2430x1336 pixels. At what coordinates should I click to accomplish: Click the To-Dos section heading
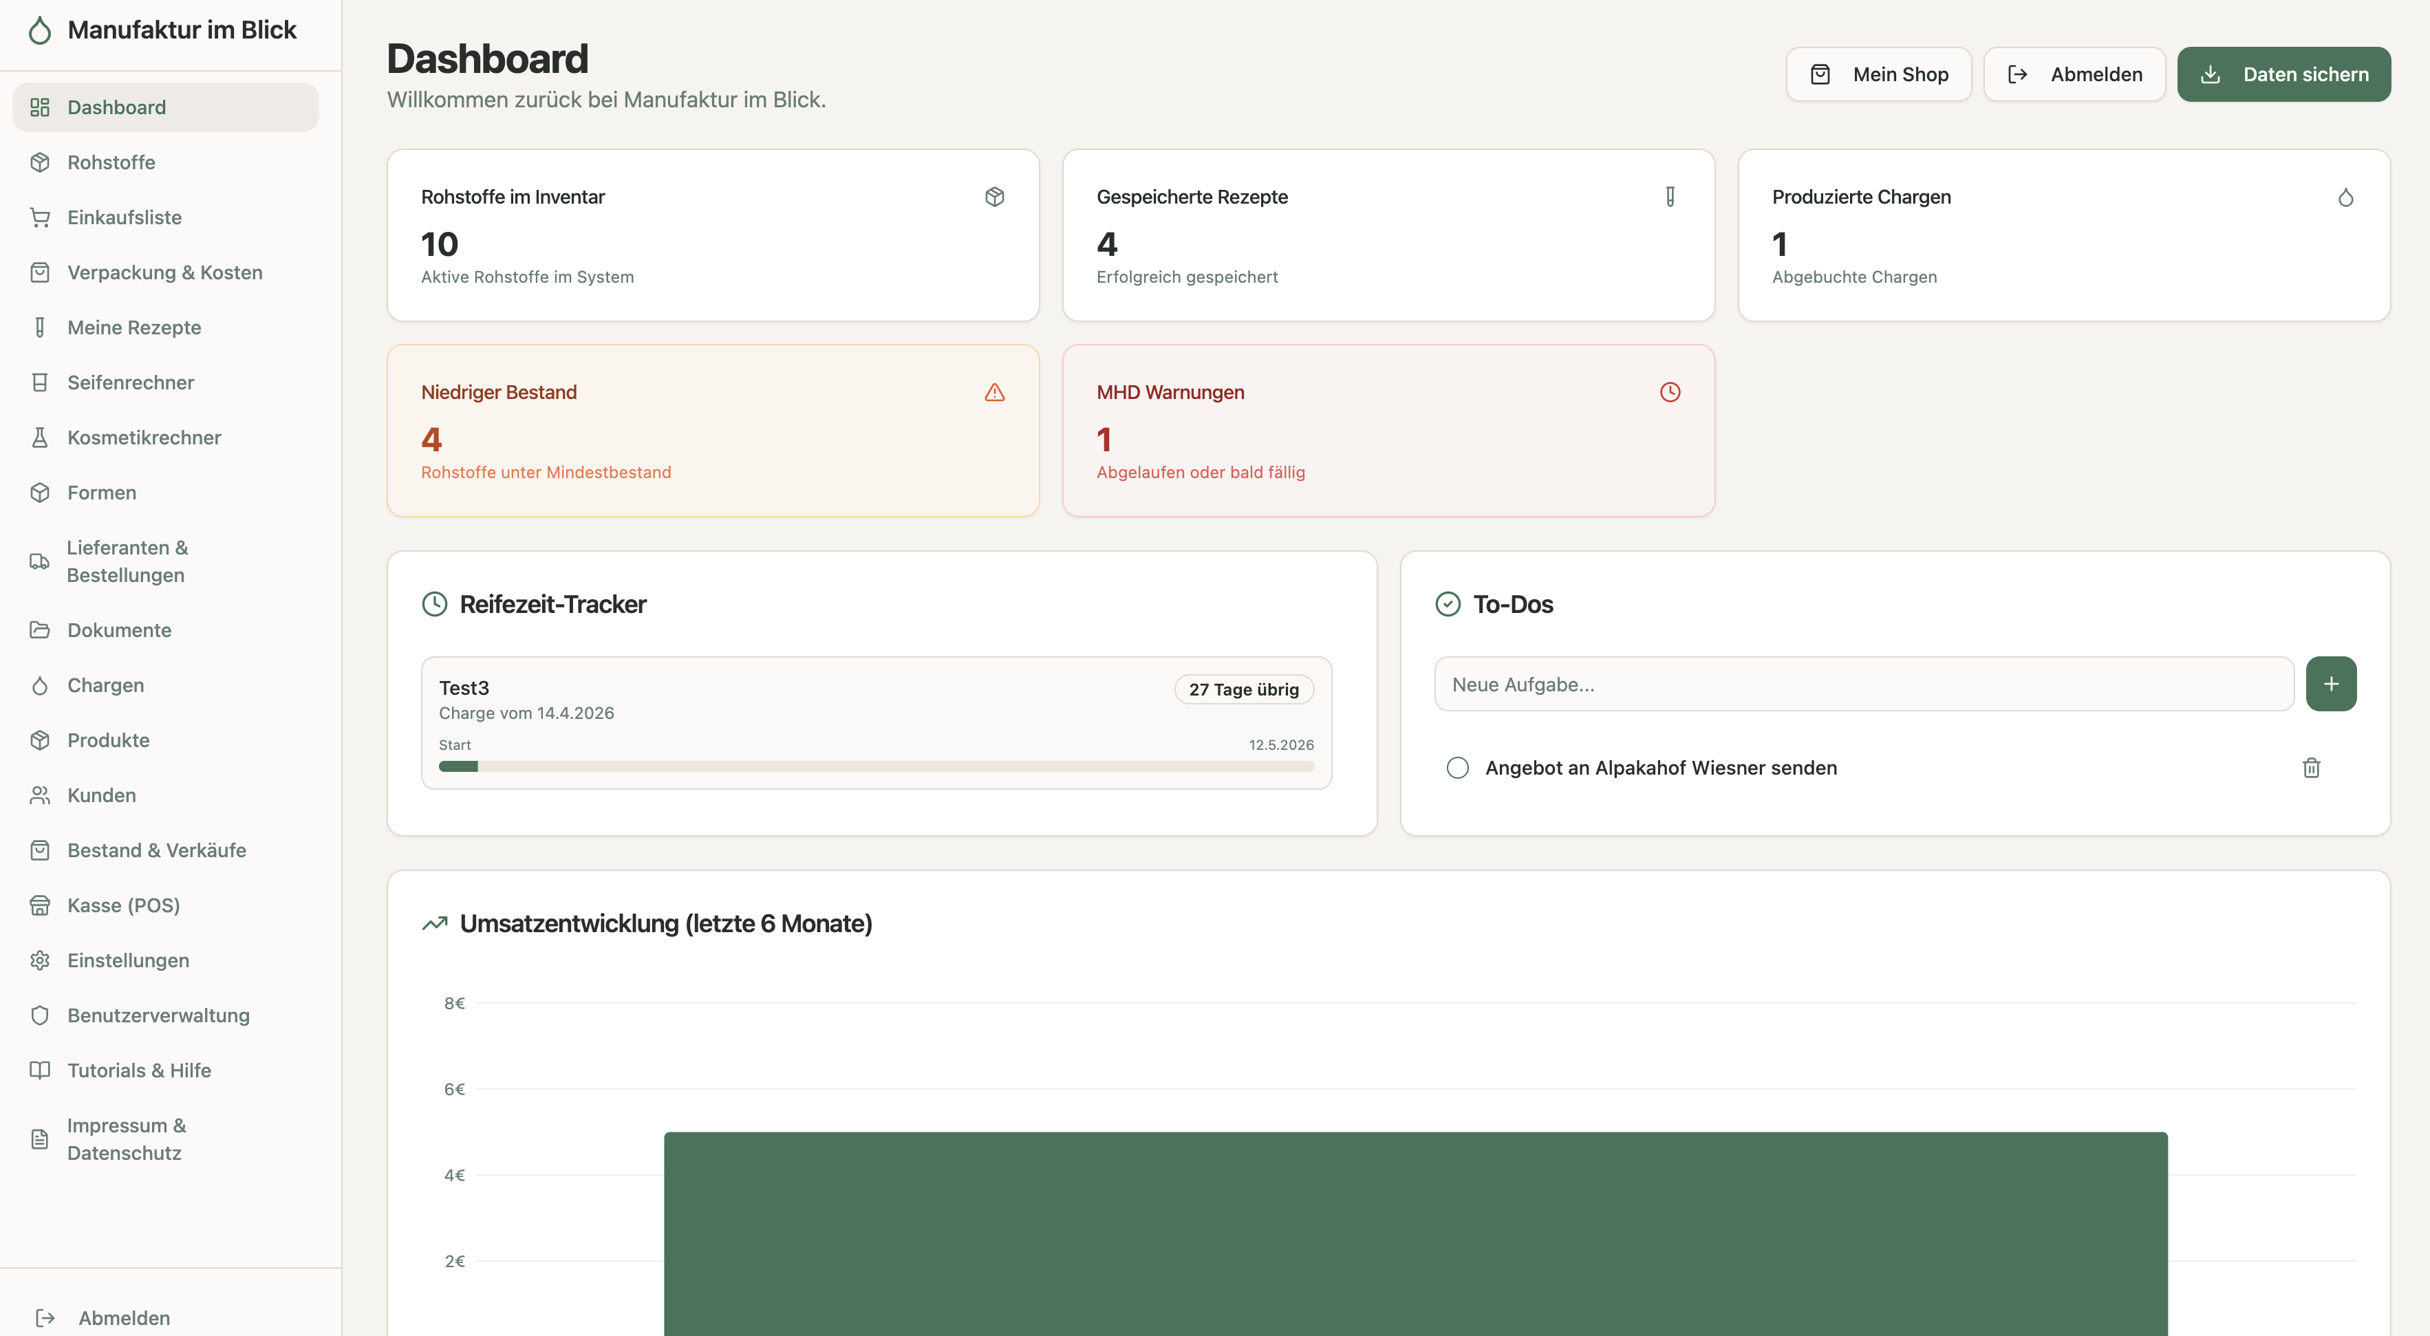1513,605
